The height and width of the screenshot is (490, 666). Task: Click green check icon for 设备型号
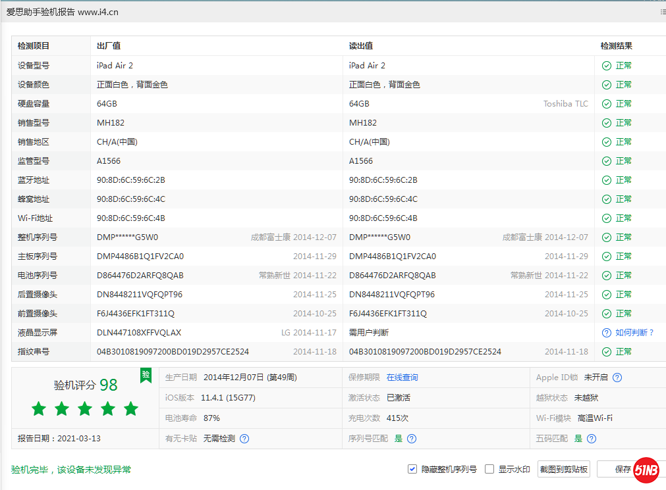click(606, 66)
